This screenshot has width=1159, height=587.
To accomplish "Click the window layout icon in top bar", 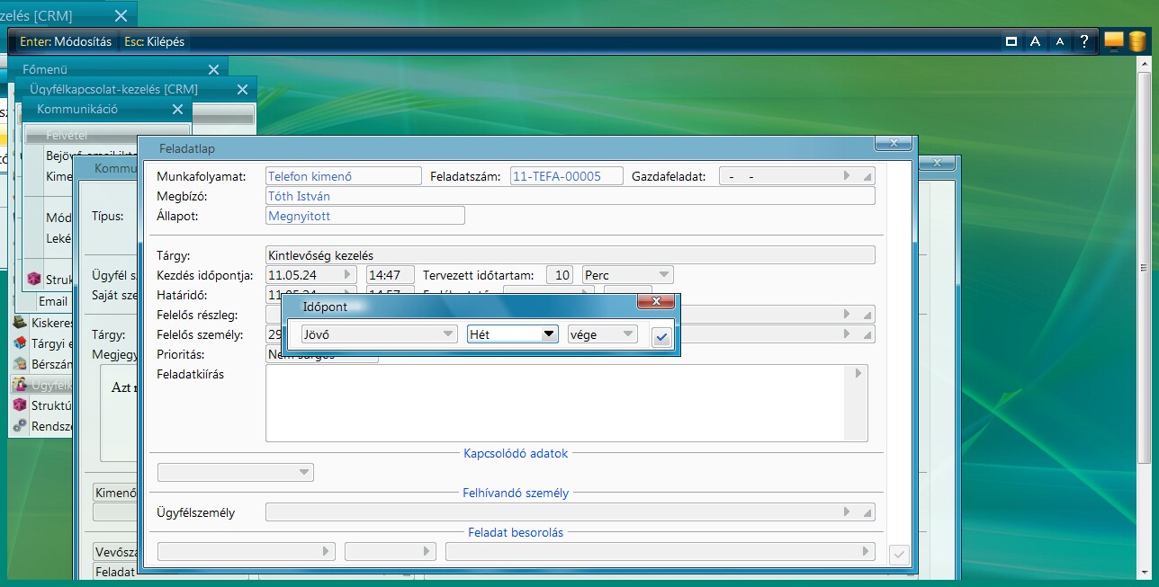I will pos(1011,41).
